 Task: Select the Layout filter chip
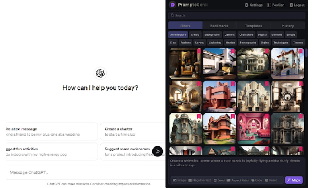[199, 42]
